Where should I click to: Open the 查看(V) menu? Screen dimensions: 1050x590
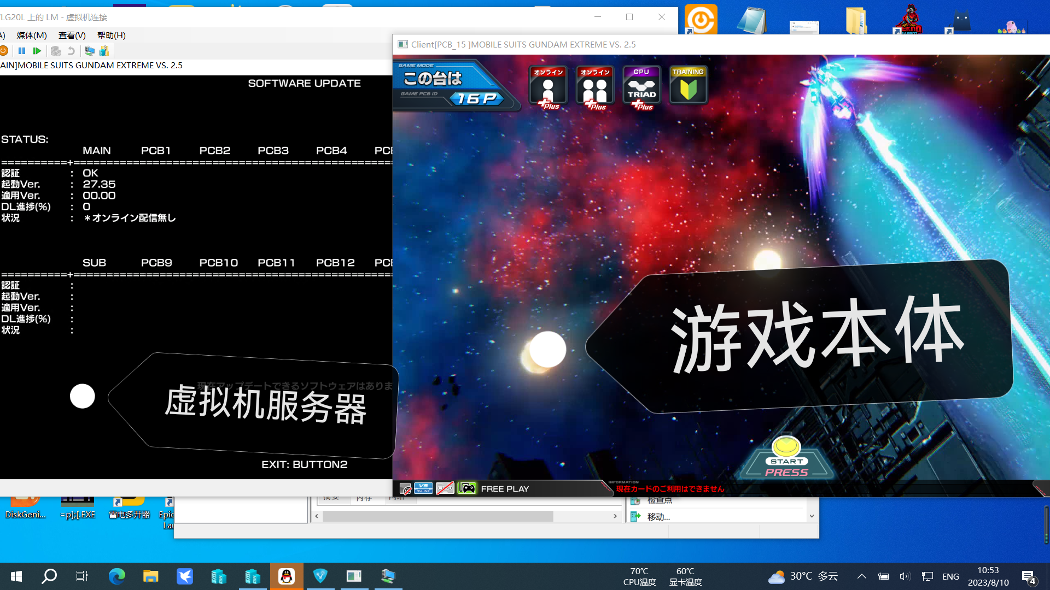72,35
